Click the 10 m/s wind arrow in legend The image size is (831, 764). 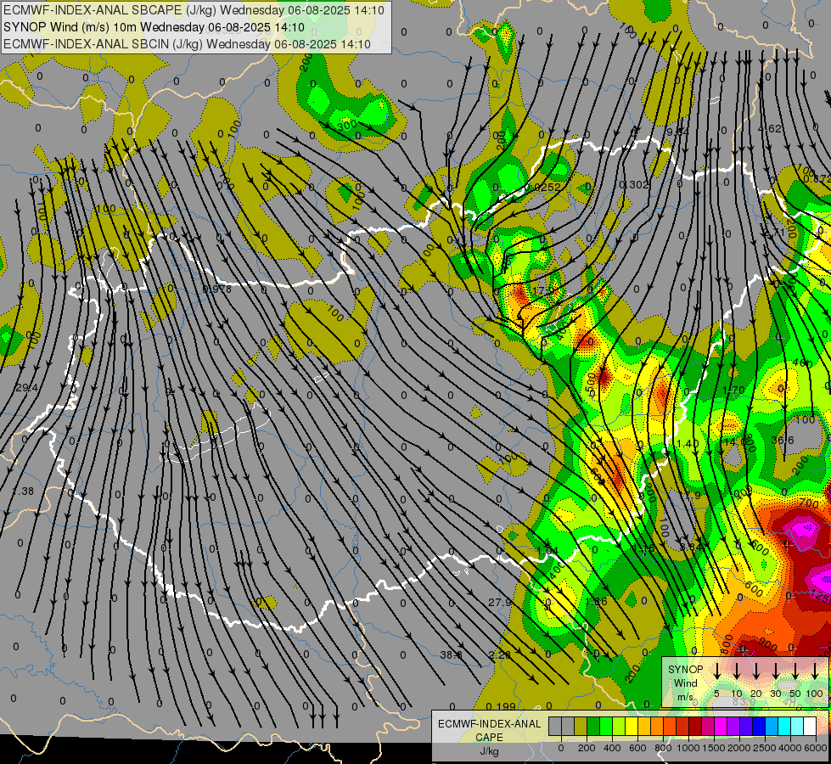(x=736, y=671)
